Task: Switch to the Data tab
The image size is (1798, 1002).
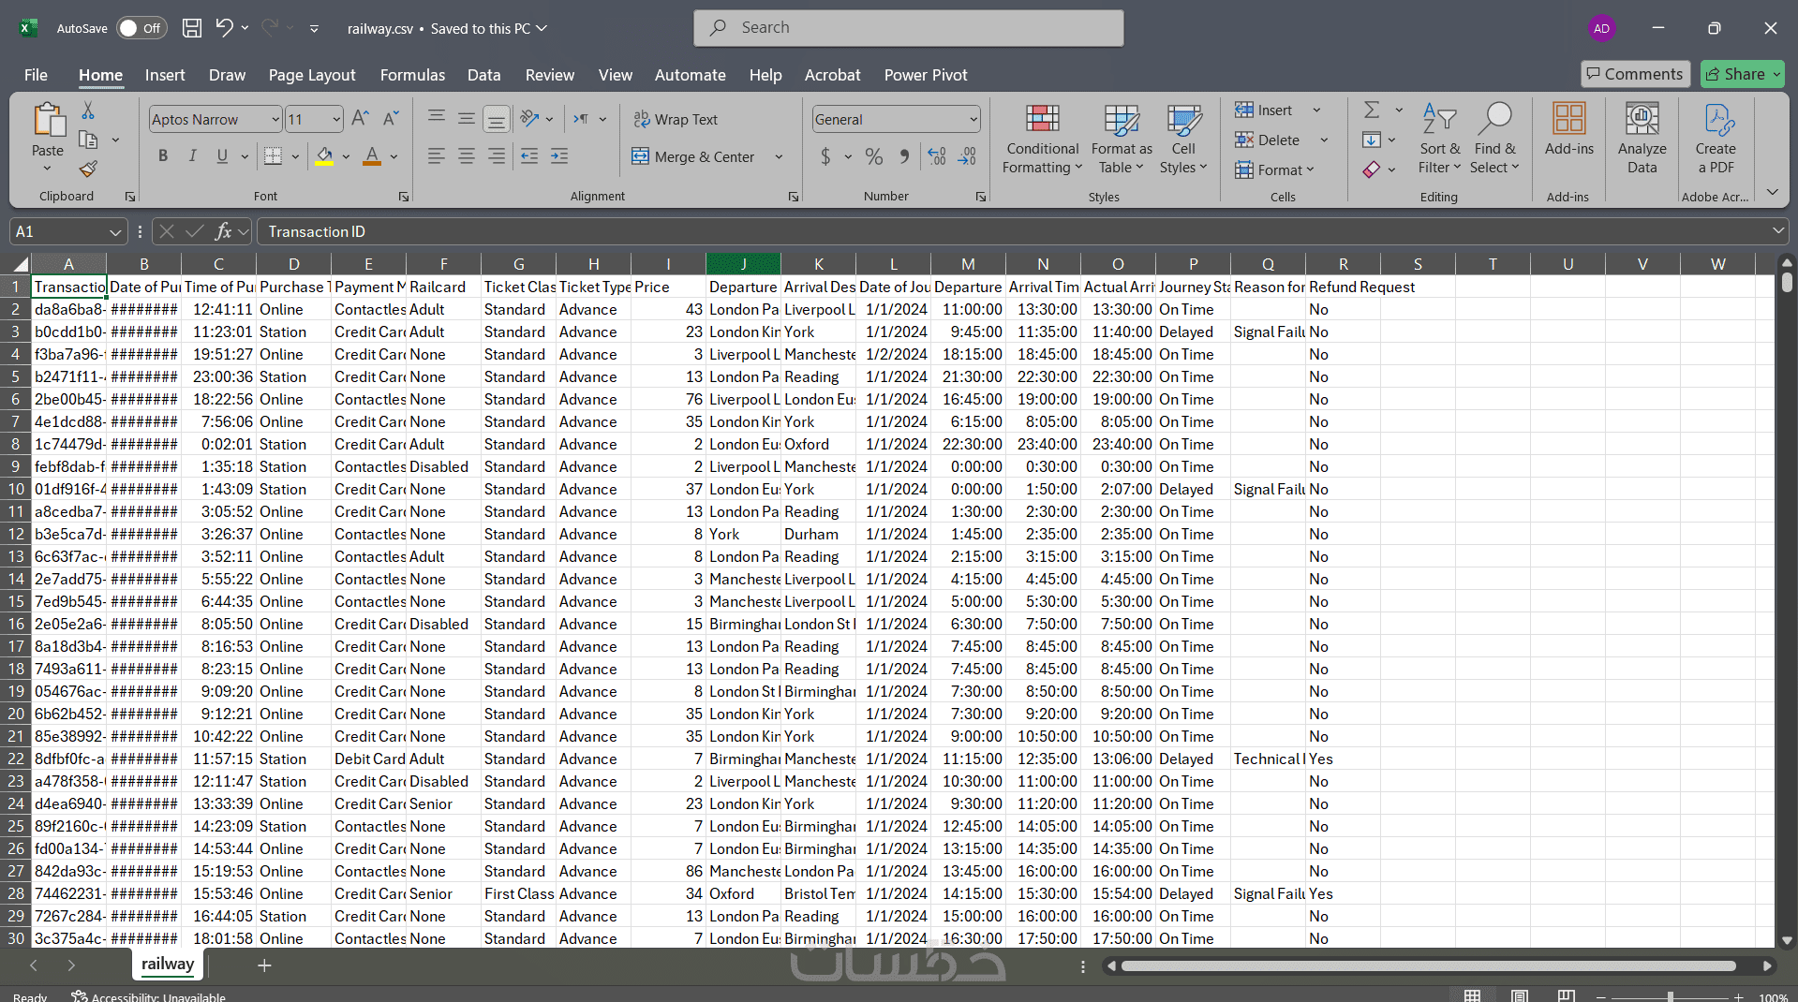Action: 484,75
